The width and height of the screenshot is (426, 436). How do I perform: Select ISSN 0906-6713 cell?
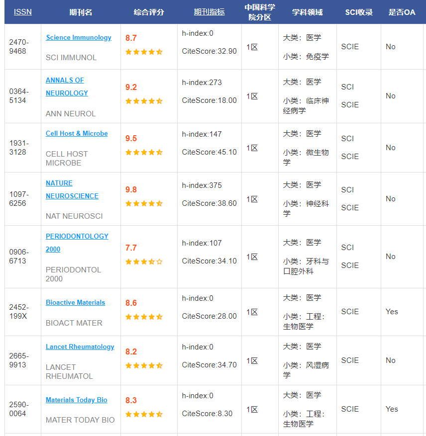[23, 257]
